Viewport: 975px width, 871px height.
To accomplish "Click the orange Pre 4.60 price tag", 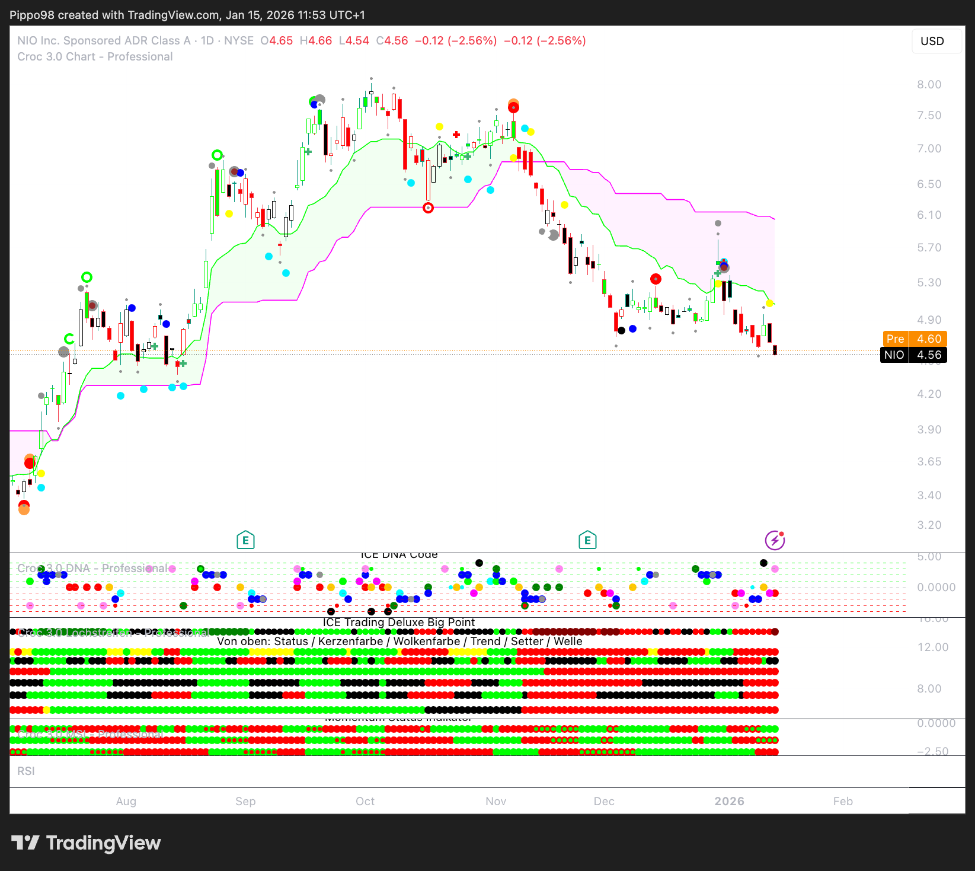I will point(913,339).
